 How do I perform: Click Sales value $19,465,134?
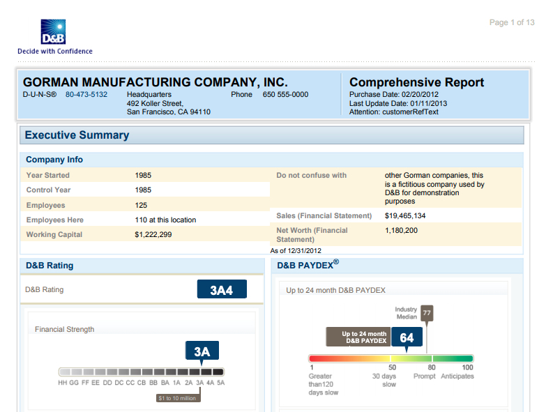(405, 215)
